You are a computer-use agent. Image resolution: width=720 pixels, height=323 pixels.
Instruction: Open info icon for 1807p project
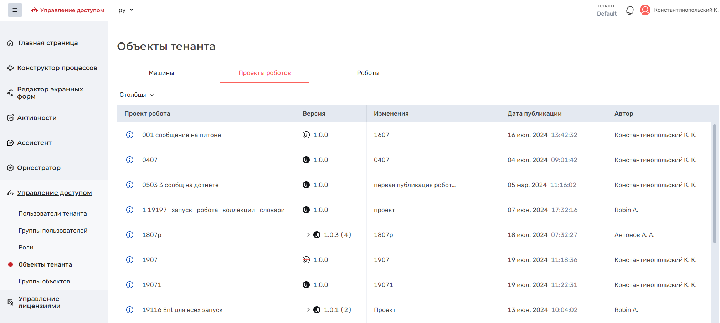[130, 235]
